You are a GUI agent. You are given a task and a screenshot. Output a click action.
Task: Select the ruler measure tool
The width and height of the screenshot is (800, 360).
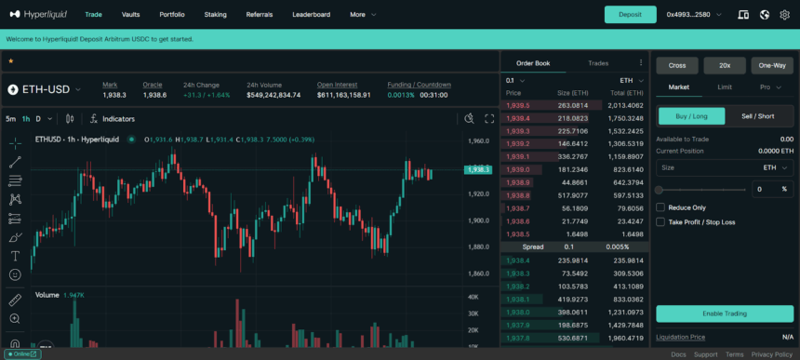(x=15, y=300)
